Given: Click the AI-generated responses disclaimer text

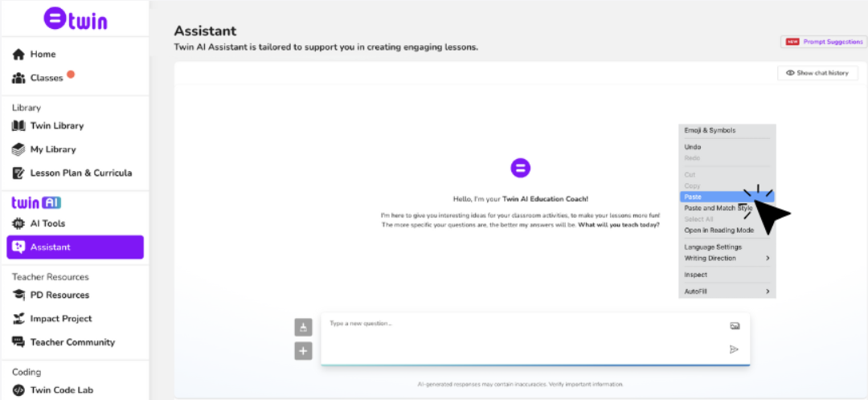Looking at the screenshot, I should (520, 384).
